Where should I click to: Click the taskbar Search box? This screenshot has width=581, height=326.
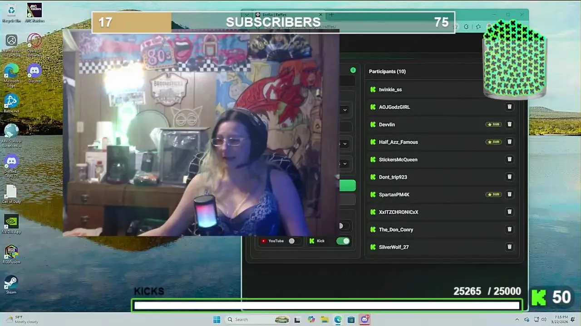(x=257, y=320)
